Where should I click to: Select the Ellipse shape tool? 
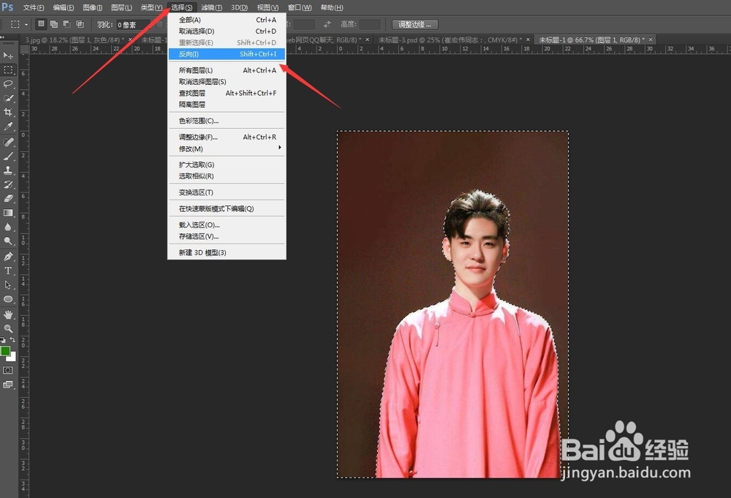[x=8, y=299]
